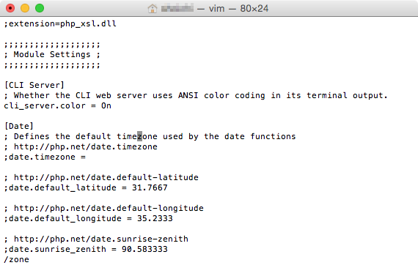This screenshot has width=418, height=268.
Task: Click the highlighted 'z' cursor in timezone
Action: point(139,136)
